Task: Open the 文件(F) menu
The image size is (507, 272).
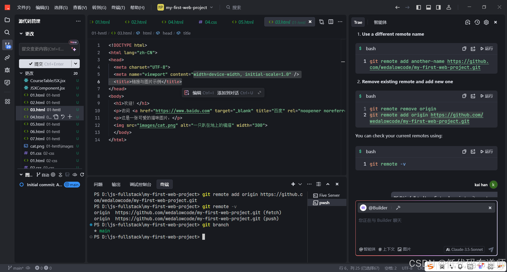Action: (24, 7)
